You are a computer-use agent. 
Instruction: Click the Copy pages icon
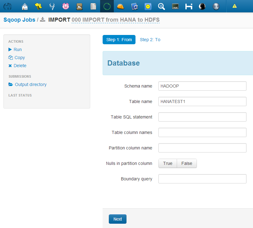tap(11, 58)
